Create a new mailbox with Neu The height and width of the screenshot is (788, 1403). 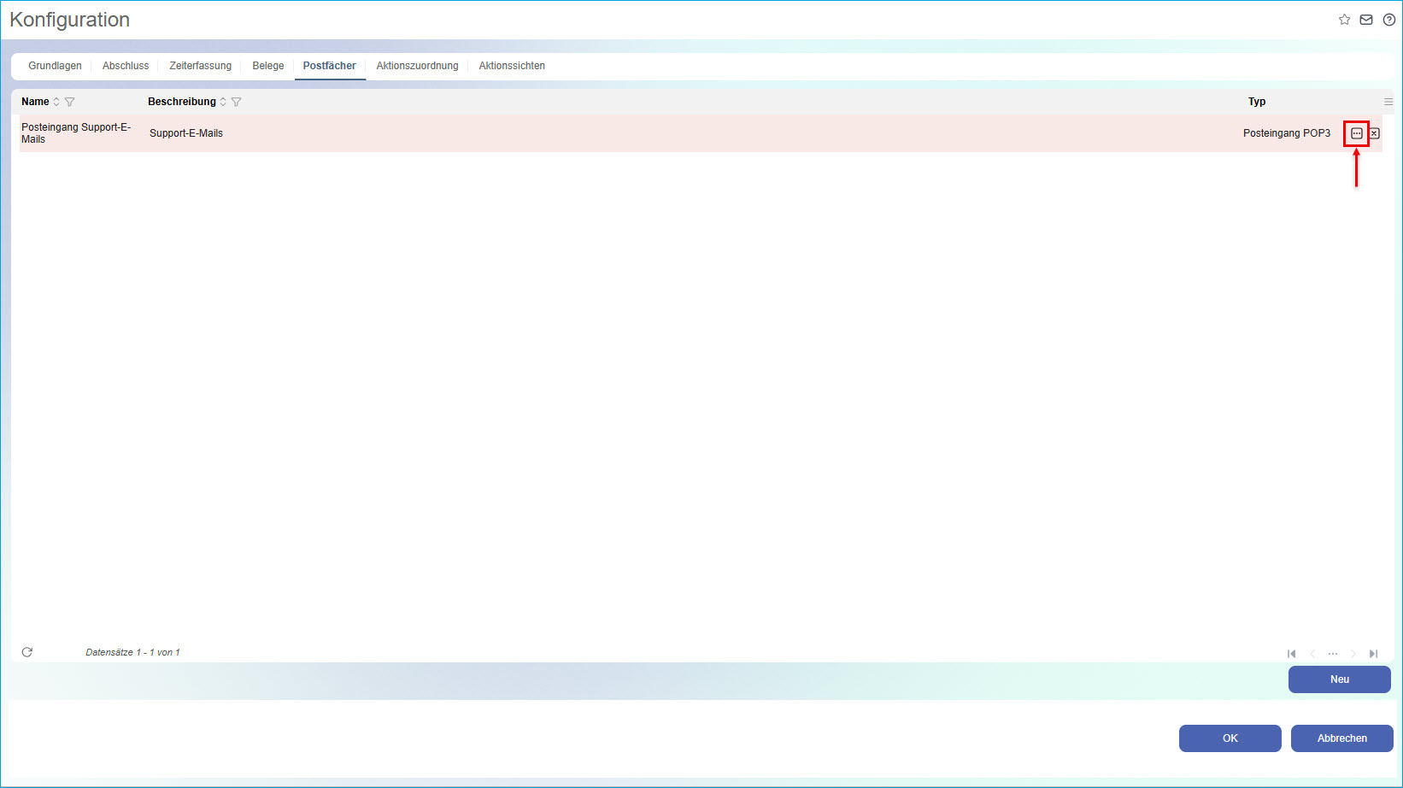(1340, 679)
